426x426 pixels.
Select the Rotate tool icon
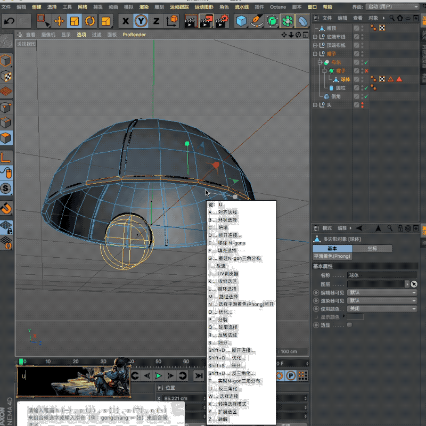click(90, 21)
